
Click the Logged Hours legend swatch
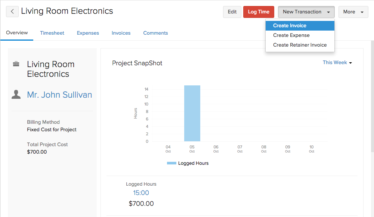point(171,163)
